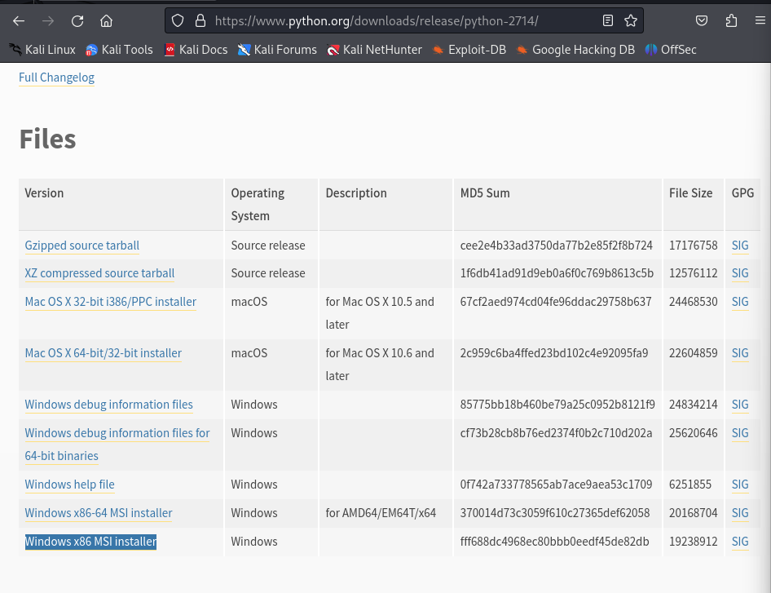Open the Full Changelog link
This screenshot has height=593, width=771.
click(x=56, y=77)
